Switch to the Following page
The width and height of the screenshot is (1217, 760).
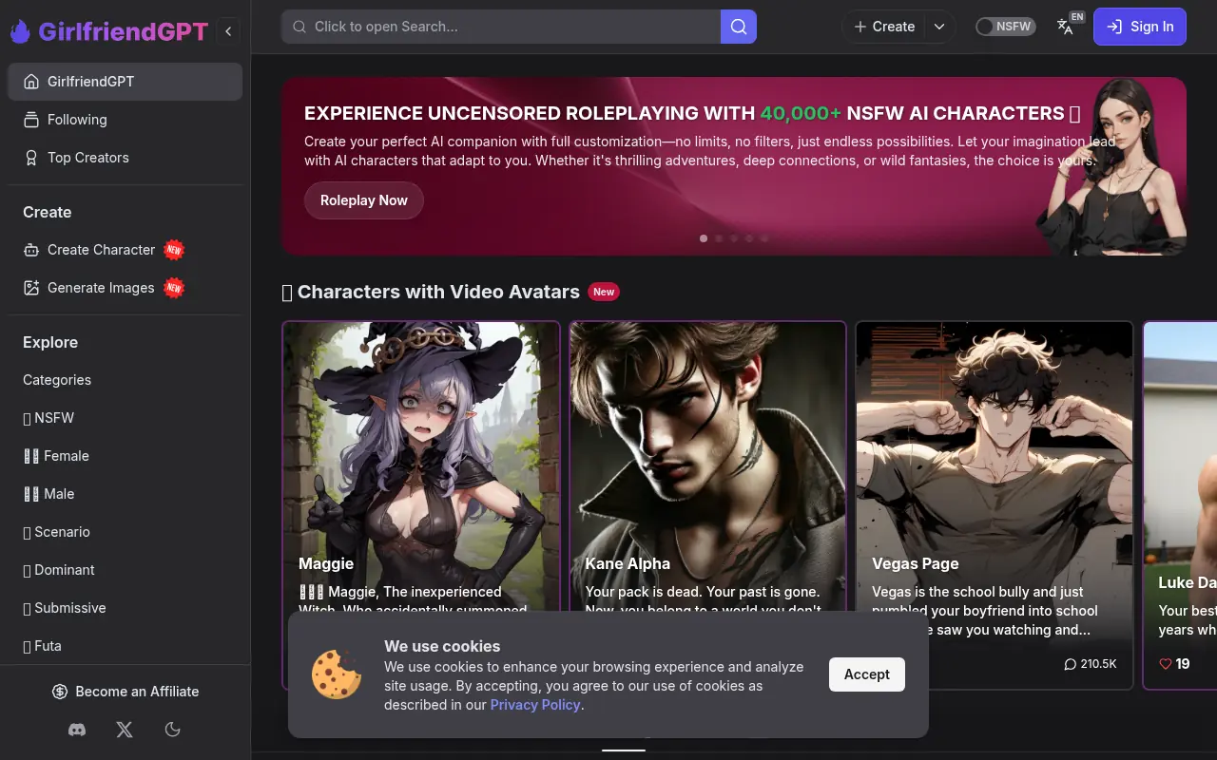tap(76, 120)
